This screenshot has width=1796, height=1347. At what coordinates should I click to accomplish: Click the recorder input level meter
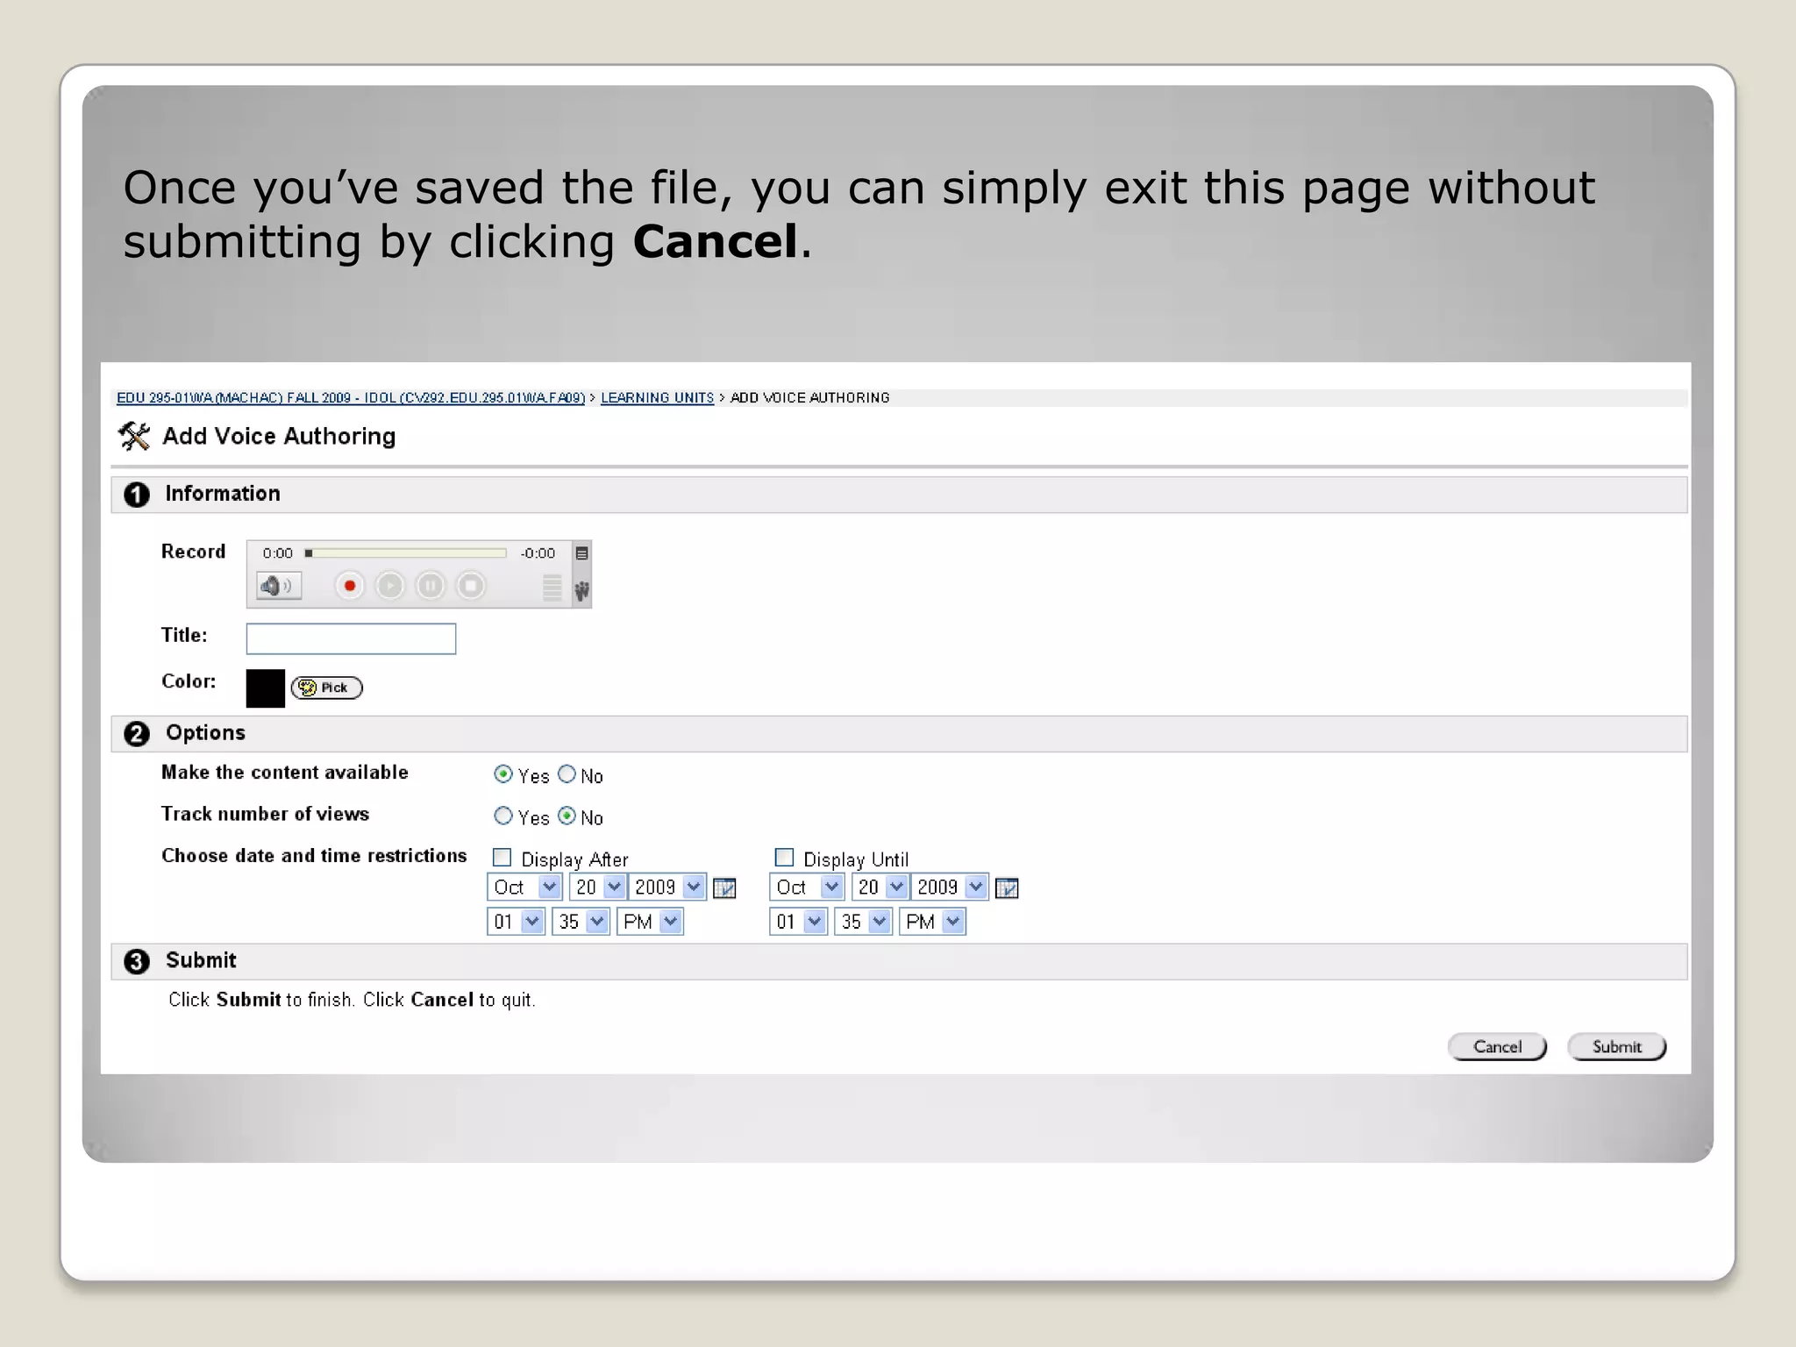(552, 588)
